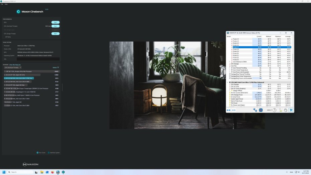311x175 pixels.
Task: Open the Help menu in Cinebench
Action: (6, 4)
